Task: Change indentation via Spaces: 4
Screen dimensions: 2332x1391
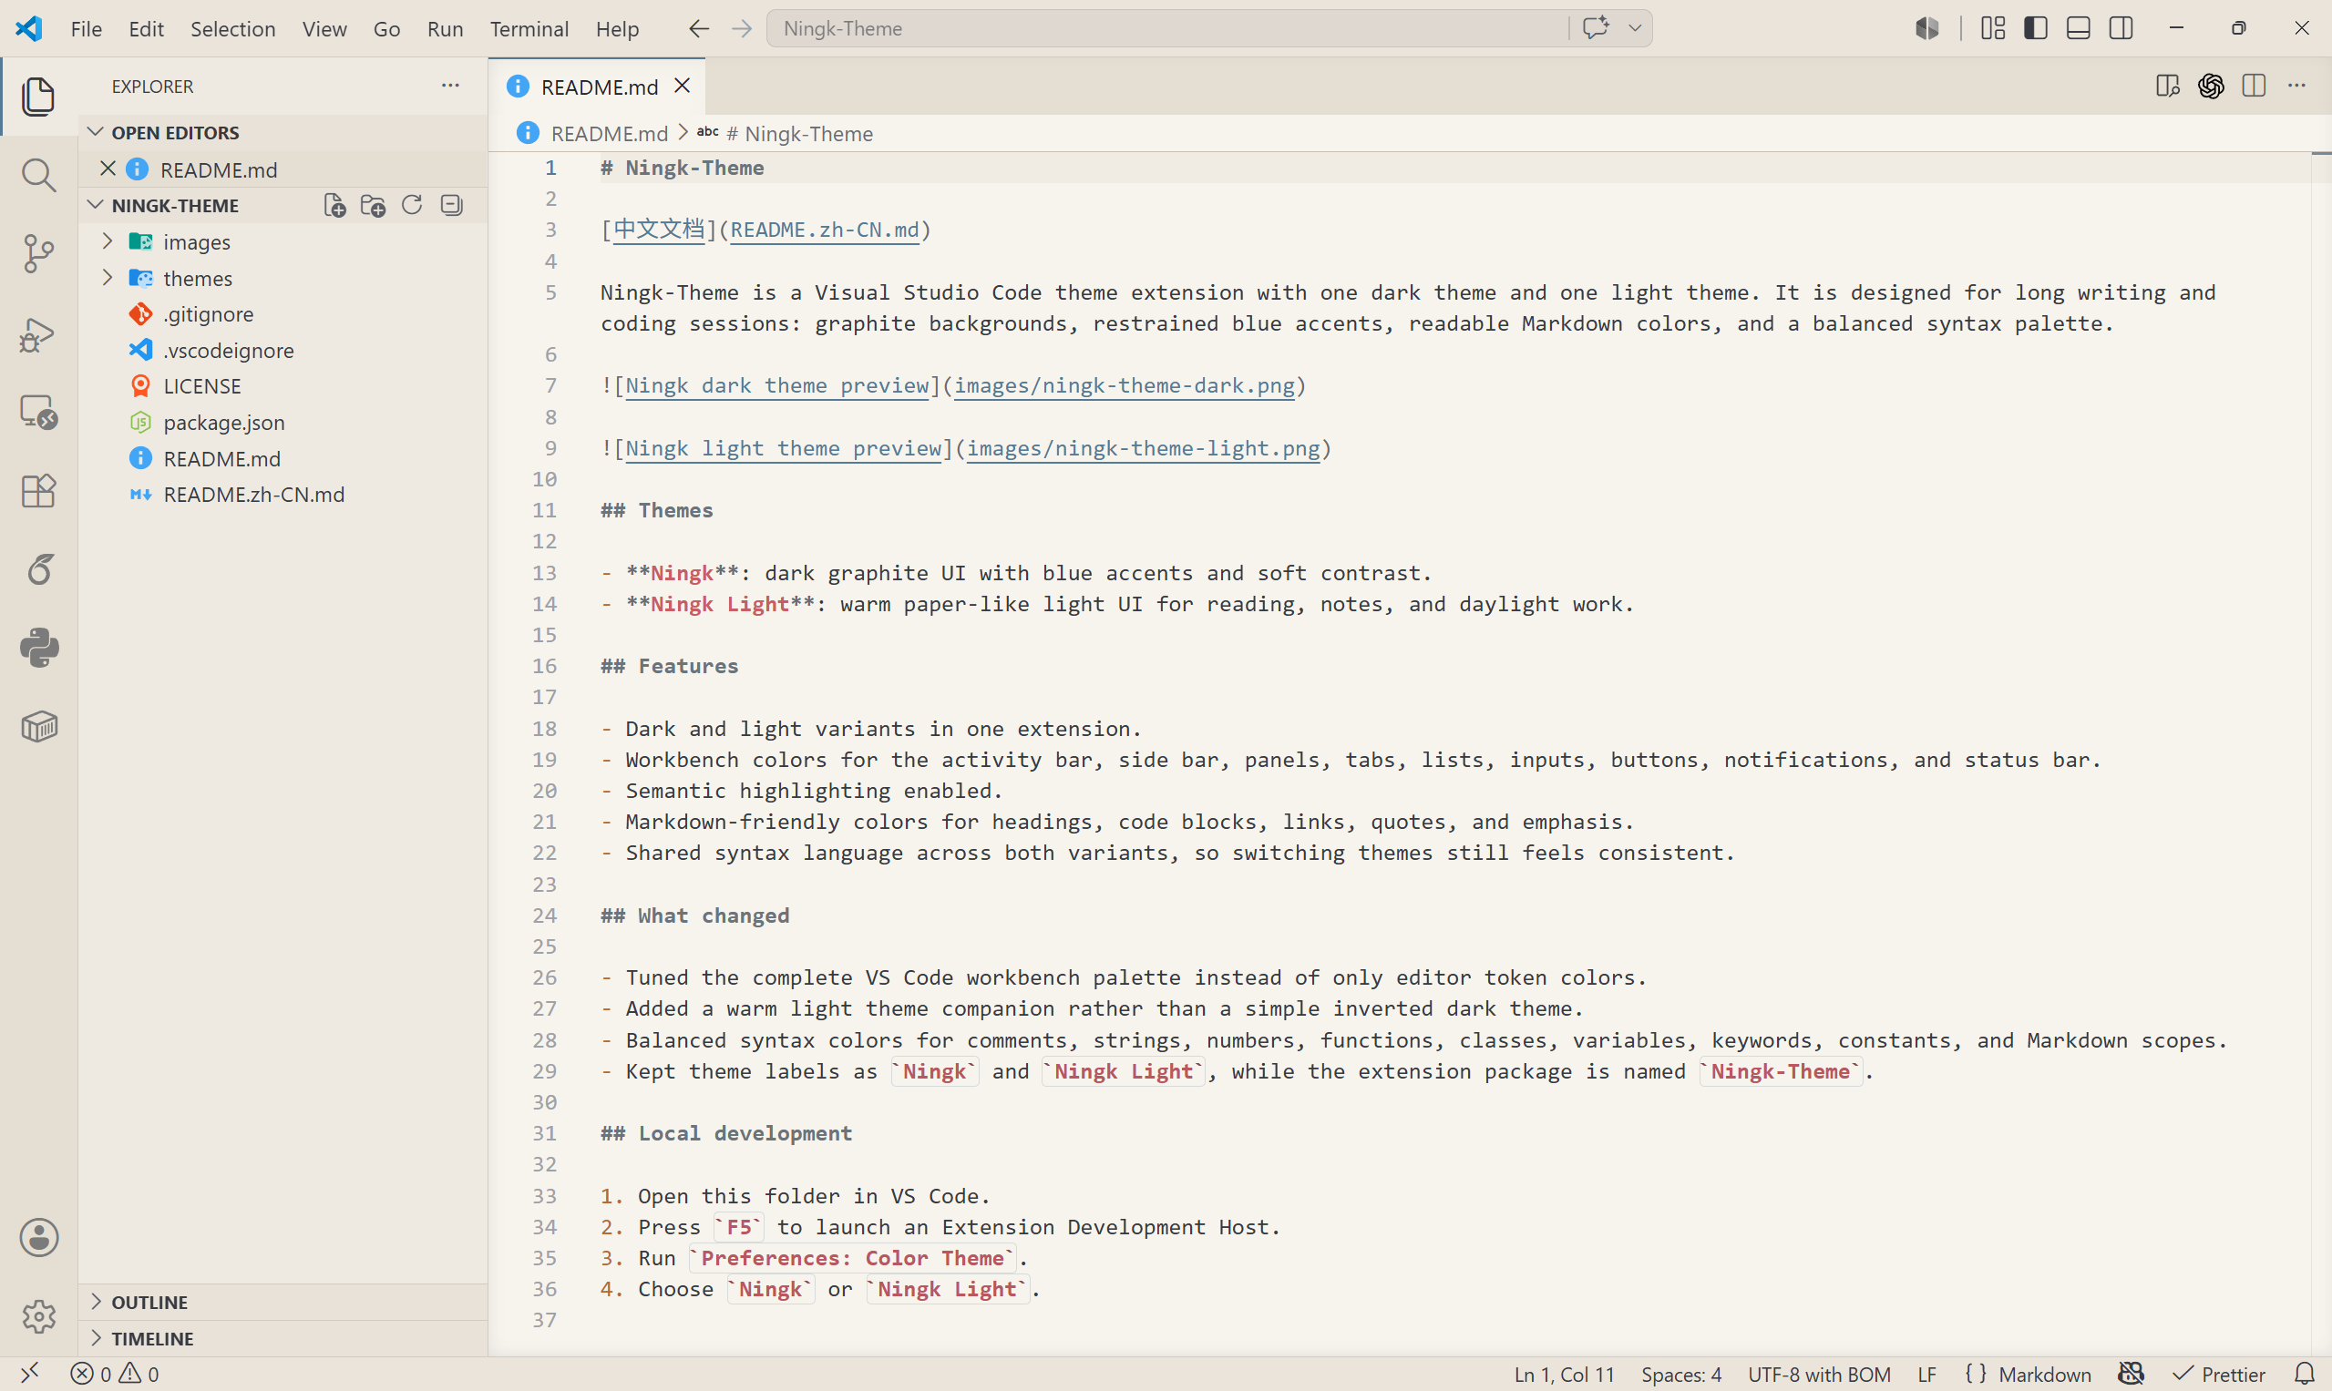Action: point(1680,1374)
